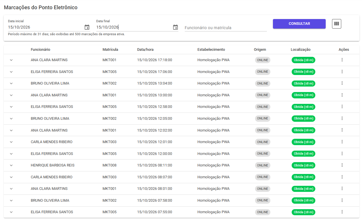Image resolution: width=362 pixels, height=221 pixels.
Task: Click the Data/hora column header
Action: (x=146, y=50)
